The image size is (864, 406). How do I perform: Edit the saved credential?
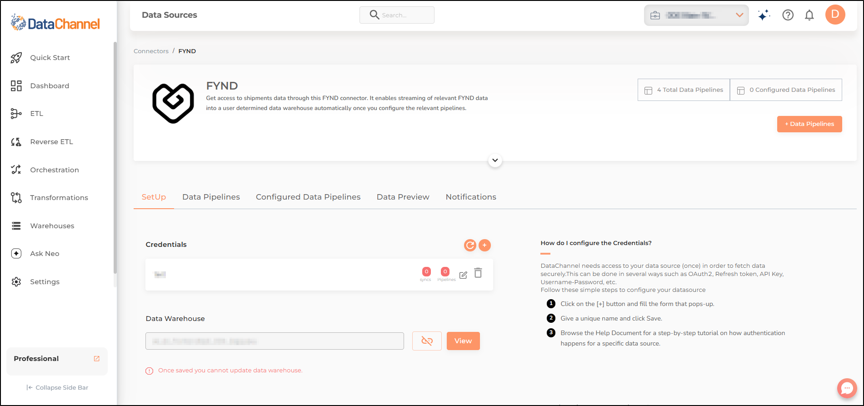tap(463, 275)
